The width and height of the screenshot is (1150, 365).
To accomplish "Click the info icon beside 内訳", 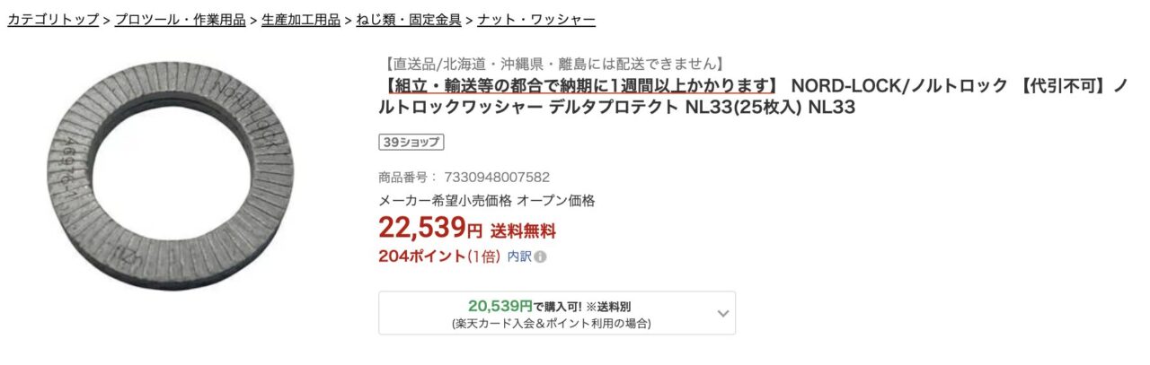I will coord(541,256).
